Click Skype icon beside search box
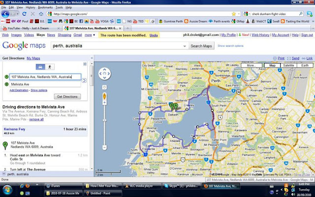 pyautogui.click(x=310, y=14)
